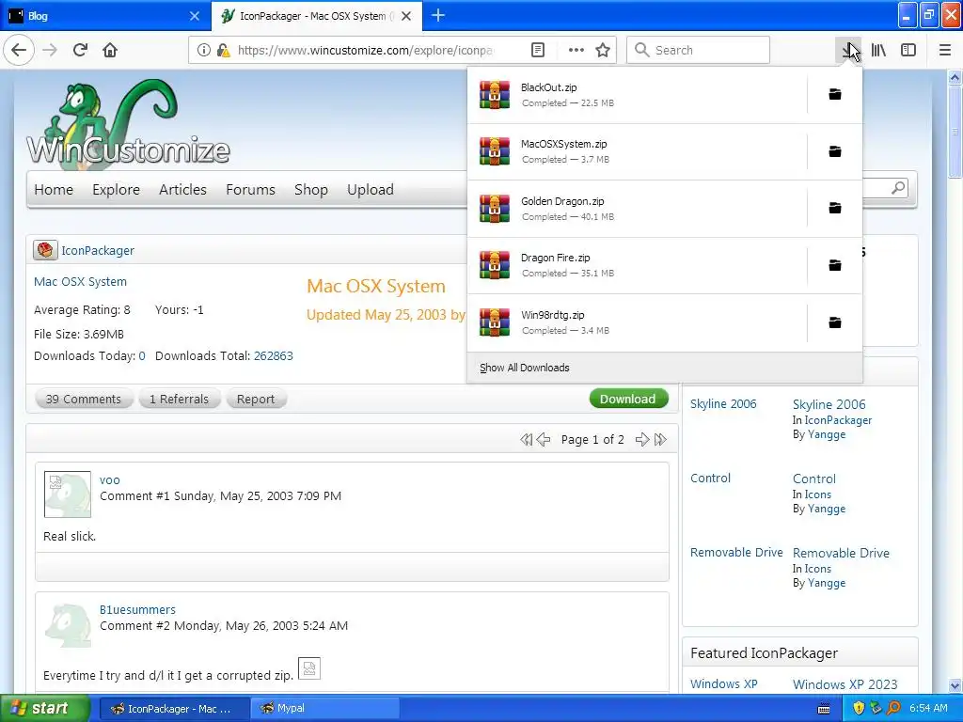
Task: Open the Explore menu item
Action: coord(116,190)
